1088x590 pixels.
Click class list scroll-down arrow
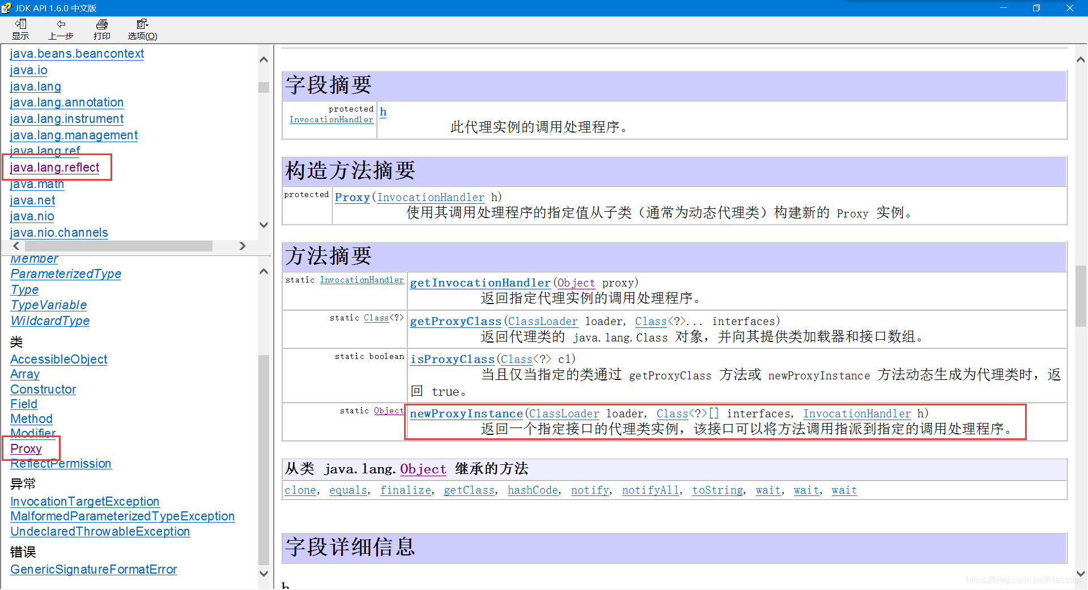click(263, 573)
